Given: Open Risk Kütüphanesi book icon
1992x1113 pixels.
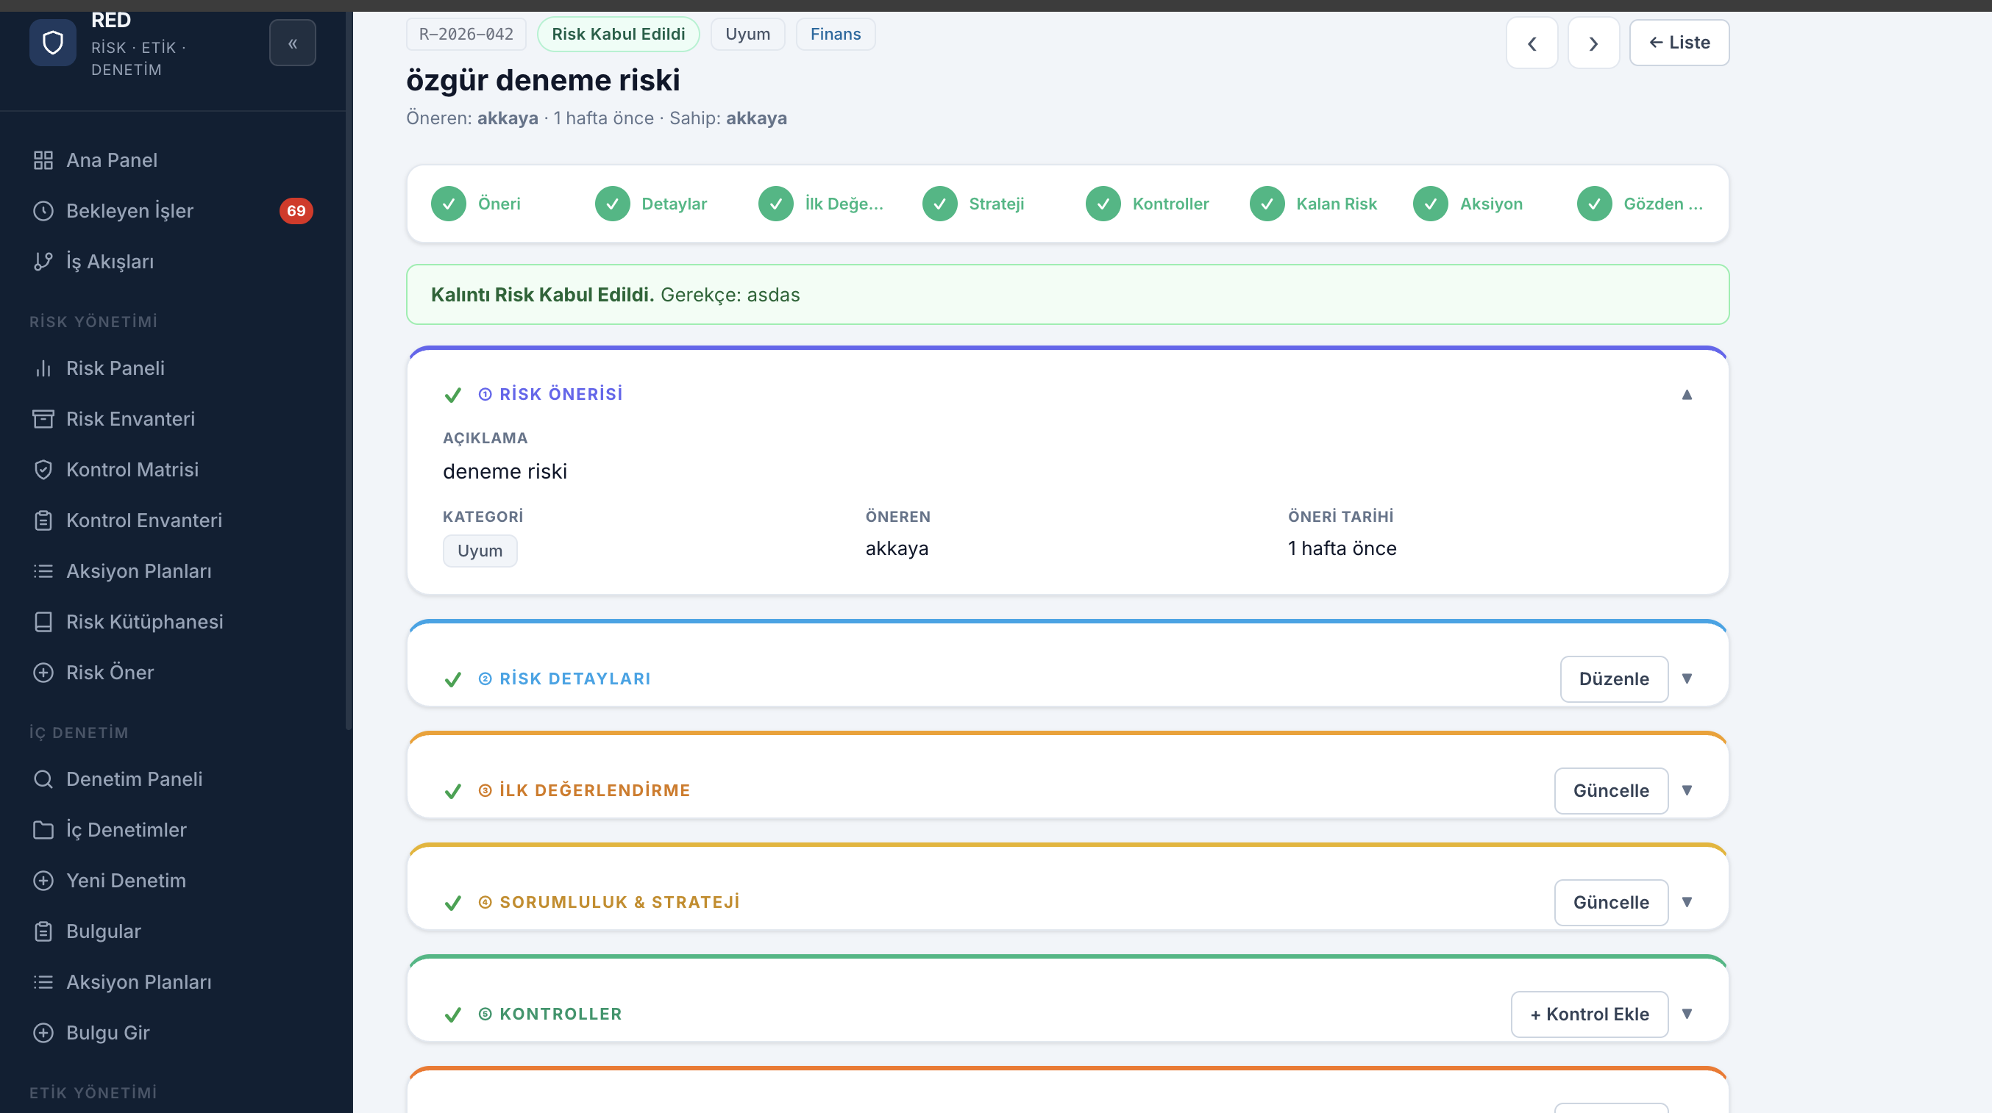Looking at the screenshot, I should click(43, 621).
